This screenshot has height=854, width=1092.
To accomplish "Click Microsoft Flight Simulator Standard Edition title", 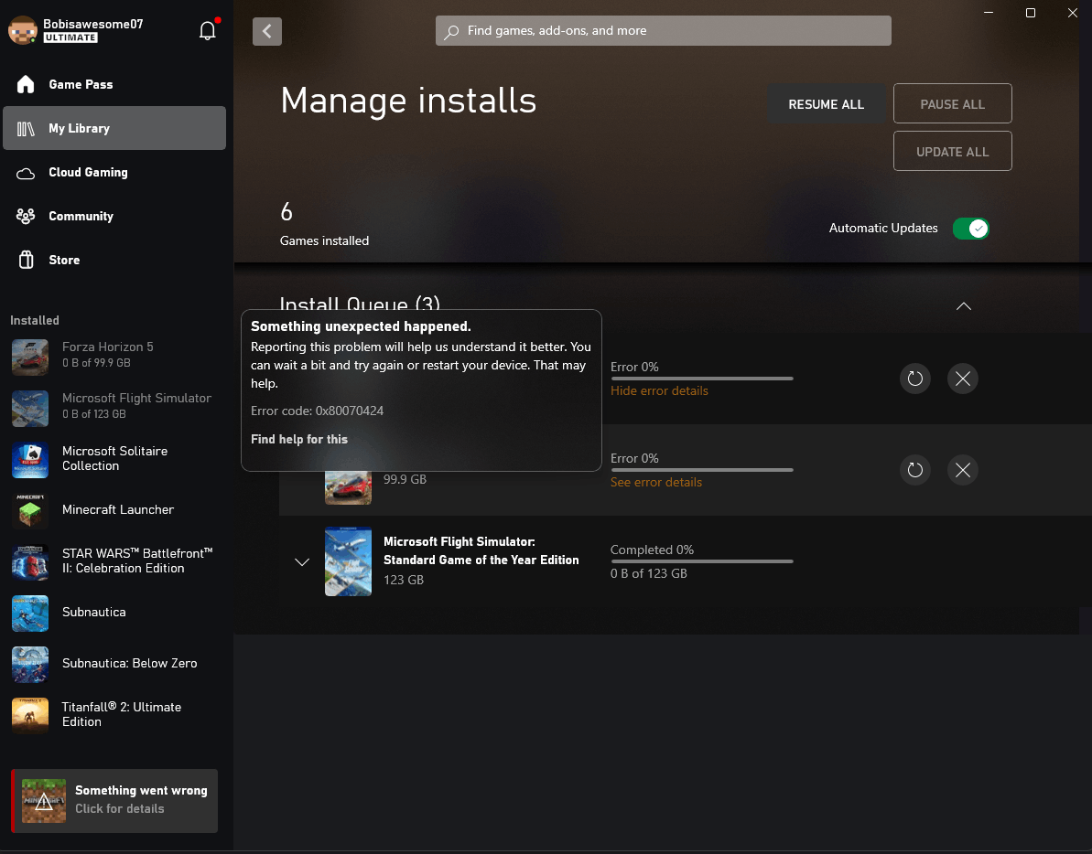I will 481,550.
